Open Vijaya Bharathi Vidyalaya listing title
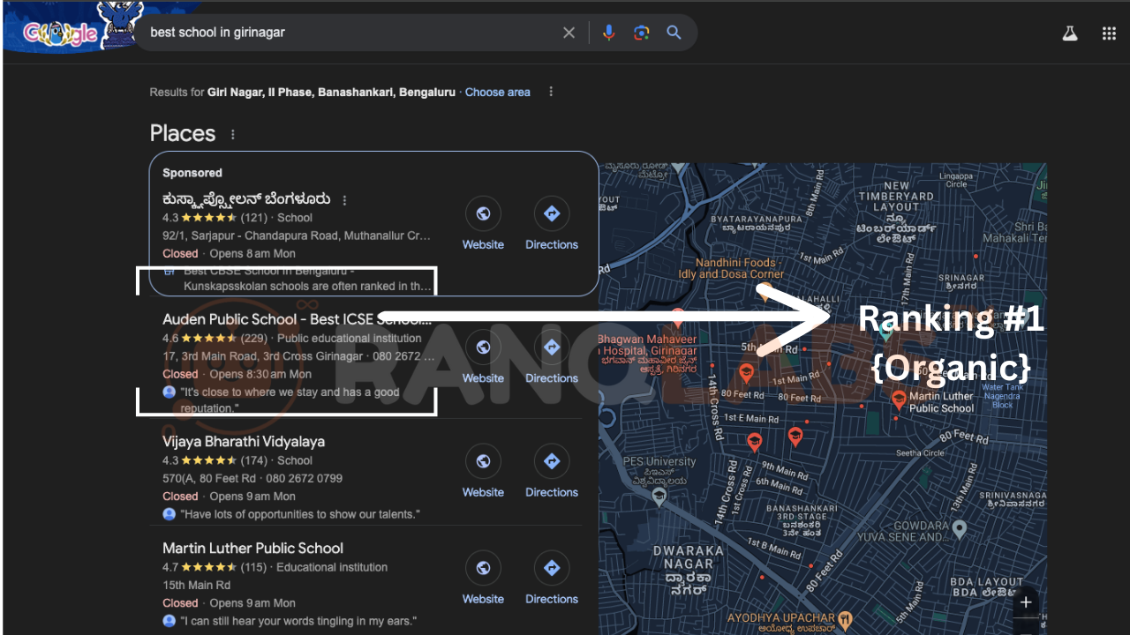Screen dimensions: 1130x635 244,441
